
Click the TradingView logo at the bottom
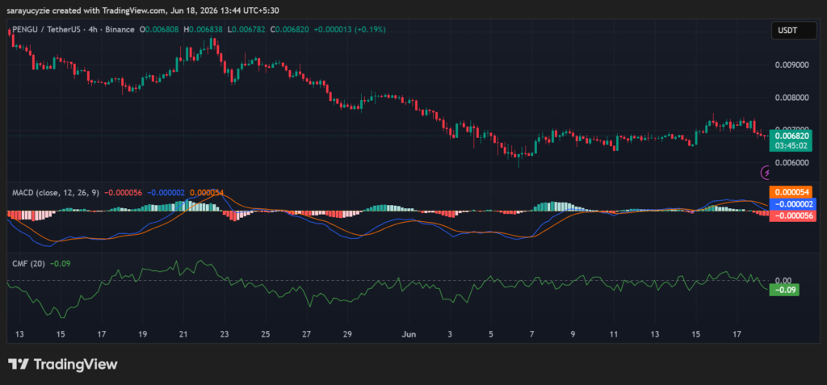tap(63, 364)
